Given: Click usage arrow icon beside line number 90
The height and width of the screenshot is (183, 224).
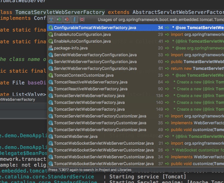Looking at the screenshot, I should [x=167, y=89].
